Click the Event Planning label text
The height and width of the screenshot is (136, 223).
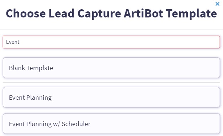pos(30,98)
